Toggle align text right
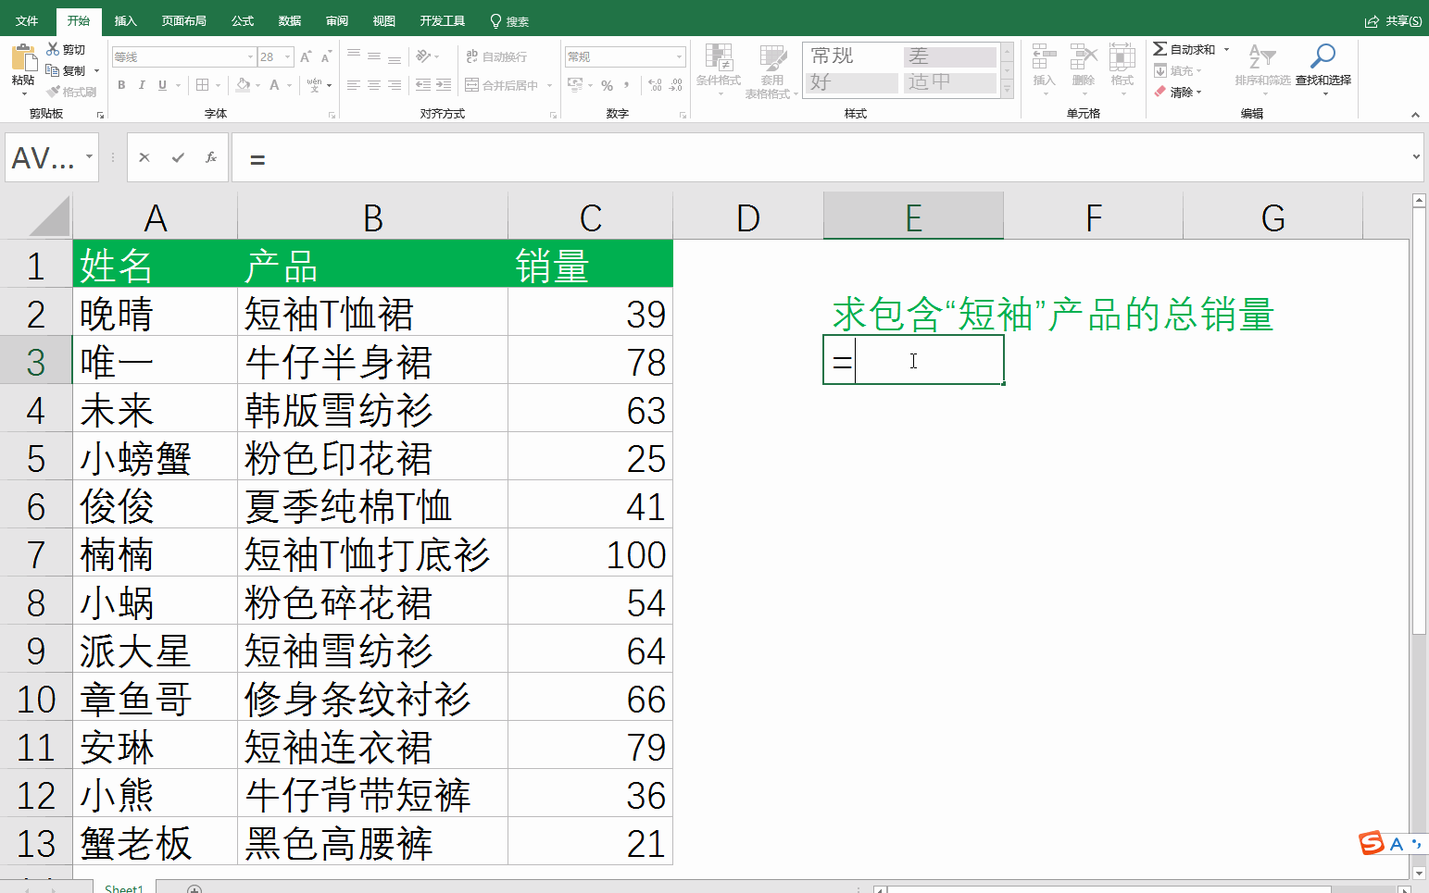The image size is (1429, 893). click(395, 85)
